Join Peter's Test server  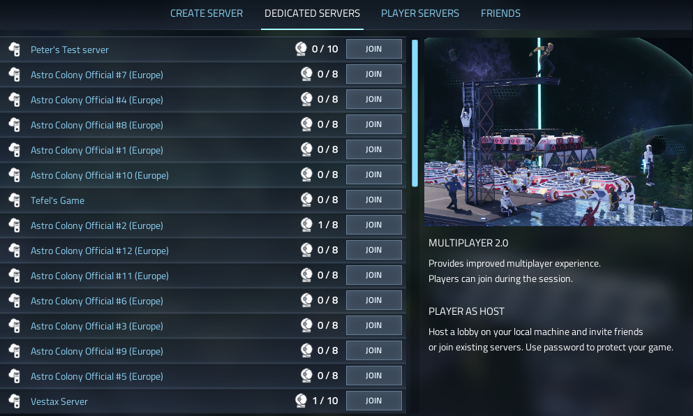tap(374, 49)
